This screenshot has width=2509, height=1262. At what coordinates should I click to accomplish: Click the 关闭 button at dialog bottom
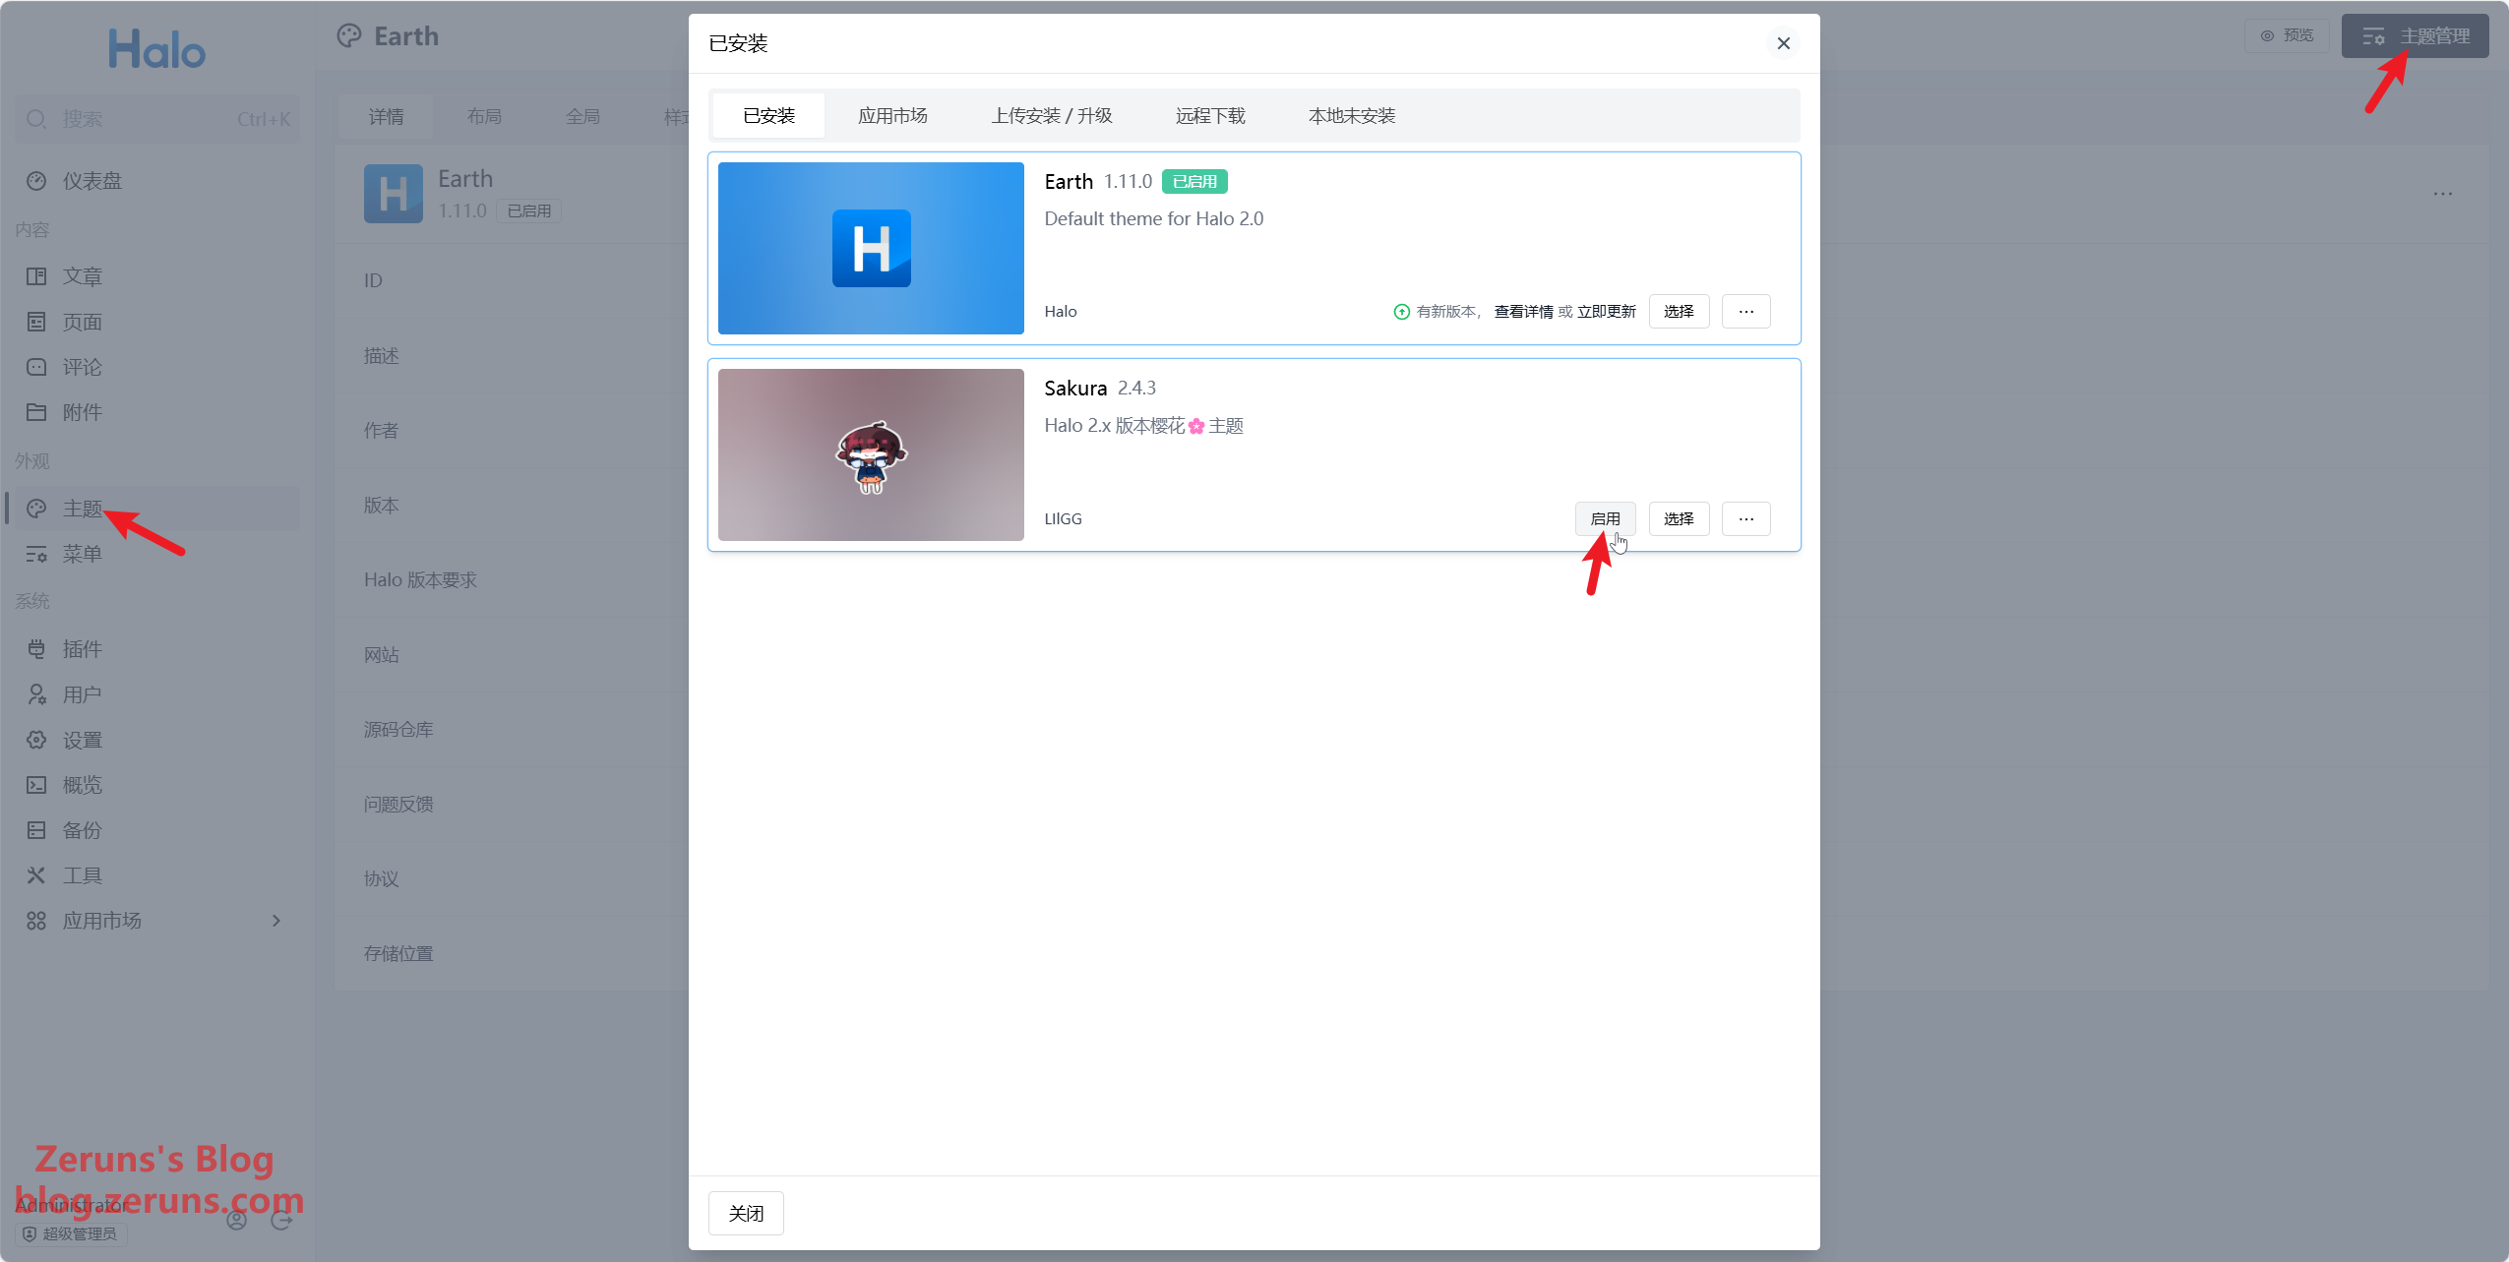746,1213
